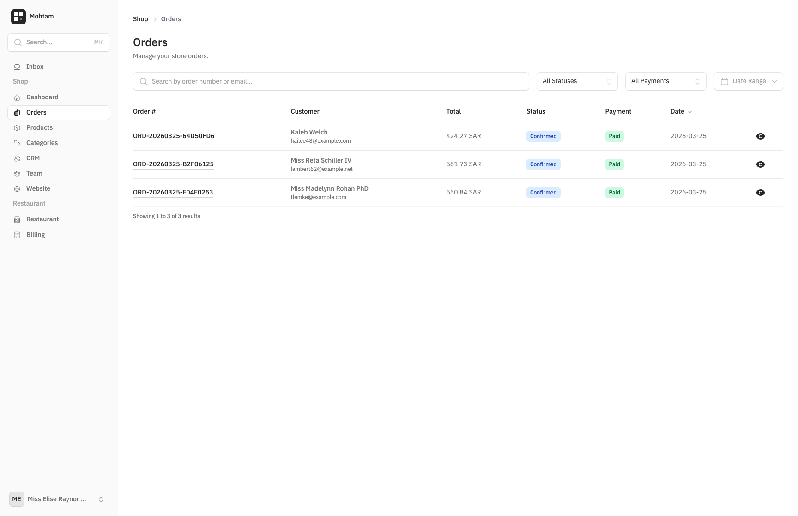Expand the All Statuses dropdown
This screenshot has height=516, width=798.
[576, 81]
